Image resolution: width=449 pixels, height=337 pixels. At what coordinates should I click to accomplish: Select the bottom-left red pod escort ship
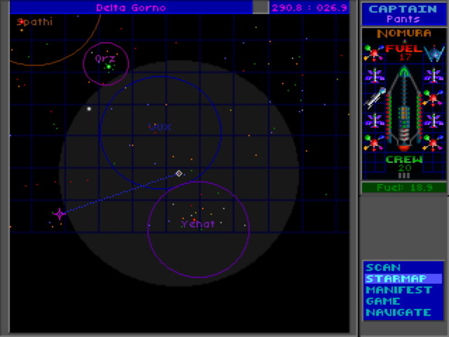[x=374, y=143]
